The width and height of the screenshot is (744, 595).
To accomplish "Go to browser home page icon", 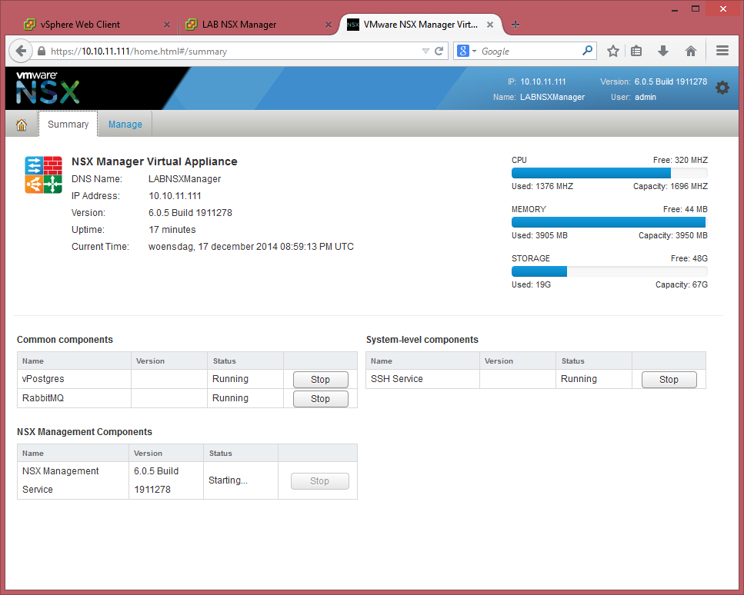I will click(690, 52).
